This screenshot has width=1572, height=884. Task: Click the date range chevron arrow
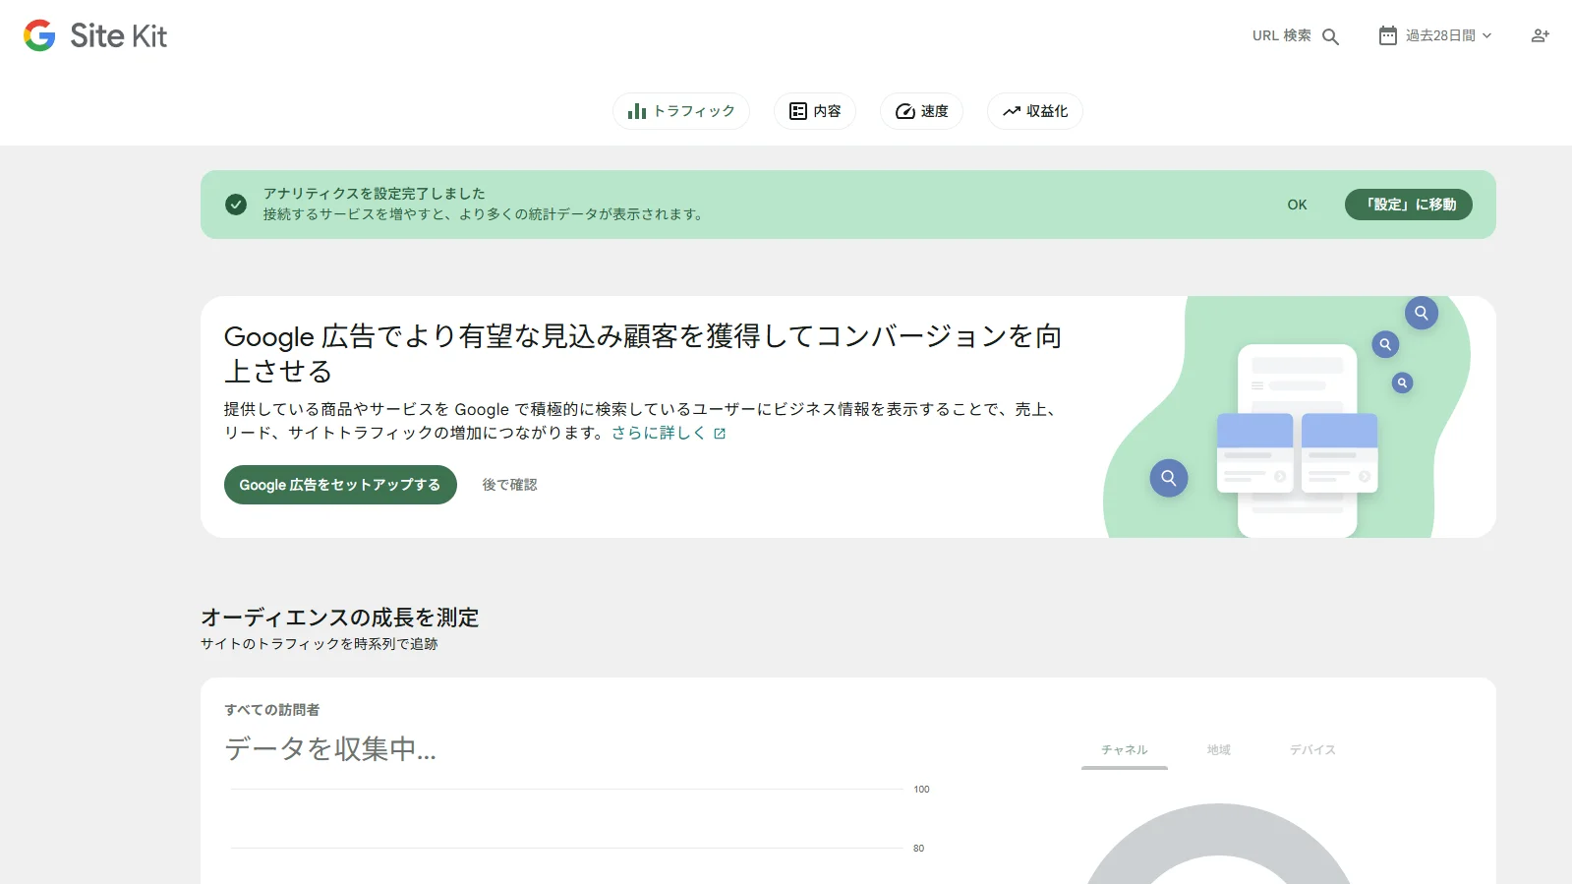click(x=1486, y=36)
